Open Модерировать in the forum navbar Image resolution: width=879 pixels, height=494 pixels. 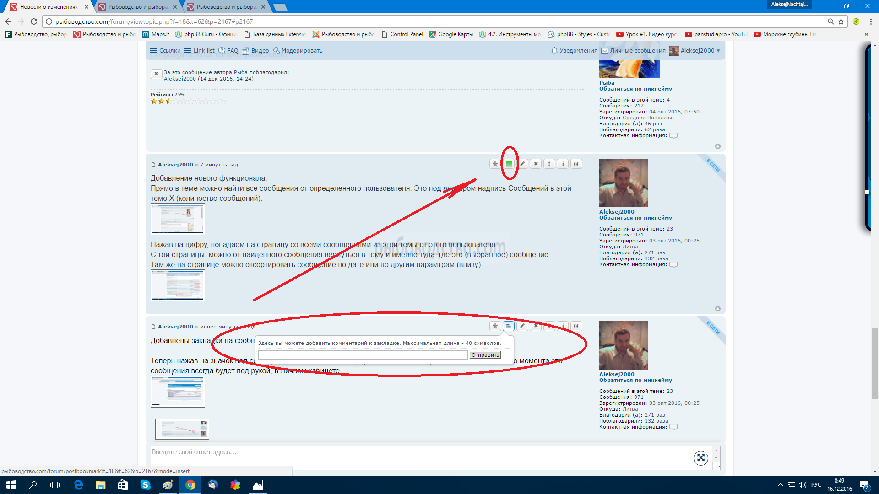point(298,51)
